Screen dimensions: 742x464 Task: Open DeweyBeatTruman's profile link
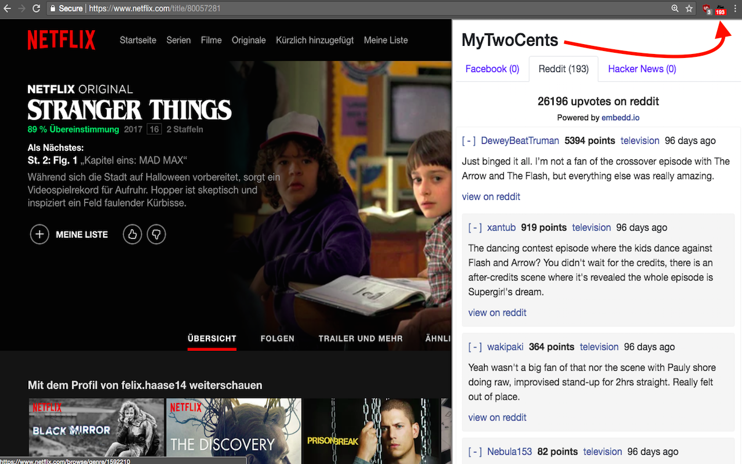[x=520, y=140]
